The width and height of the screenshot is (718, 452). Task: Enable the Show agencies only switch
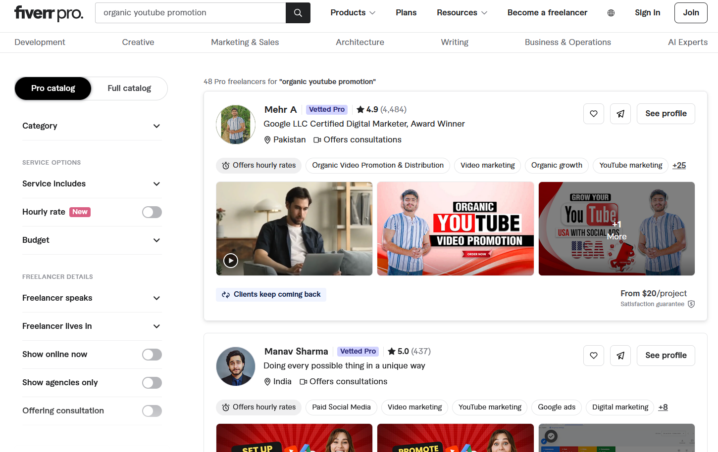point(152,382)
